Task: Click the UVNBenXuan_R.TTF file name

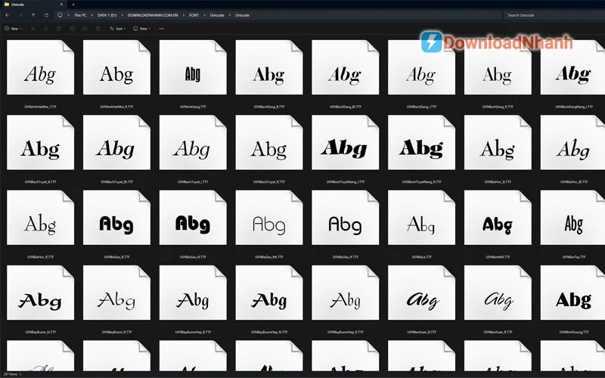Action: (x=498, y=332)
